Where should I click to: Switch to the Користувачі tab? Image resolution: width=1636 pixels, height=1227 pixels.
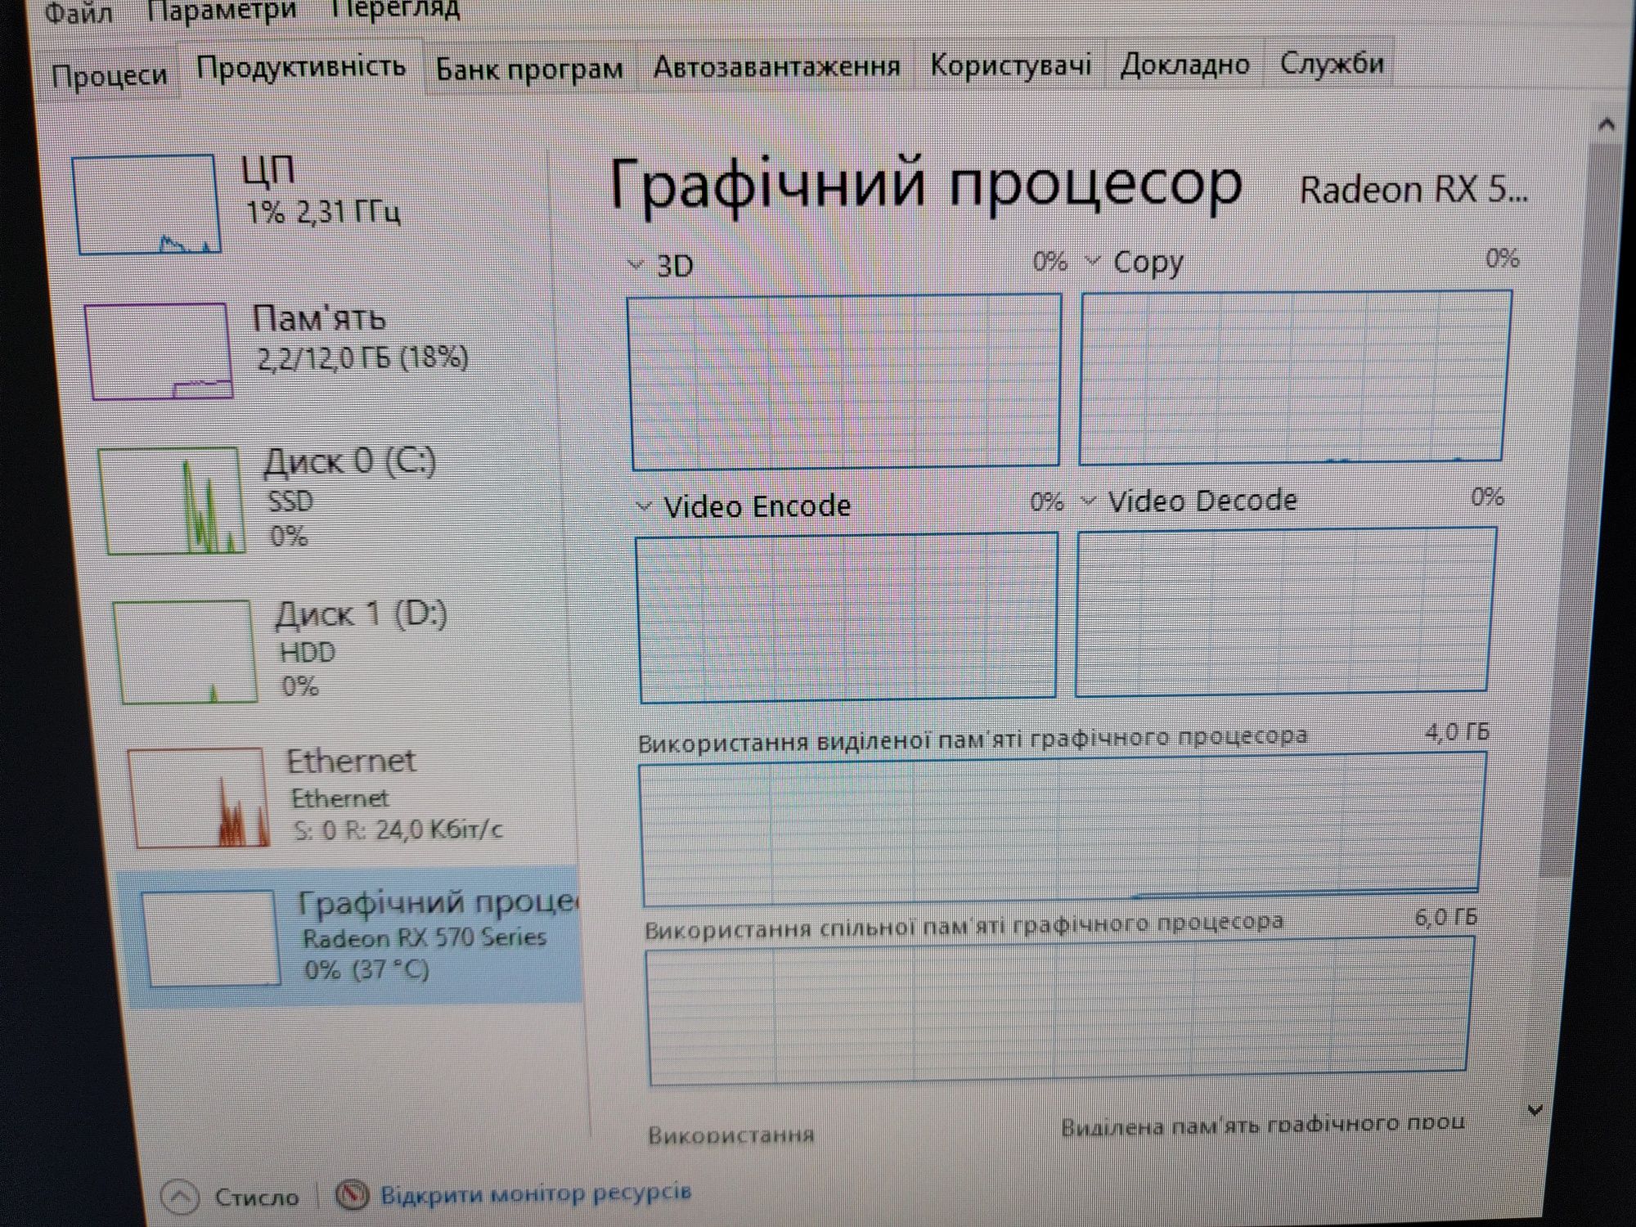click(1010, 65)
